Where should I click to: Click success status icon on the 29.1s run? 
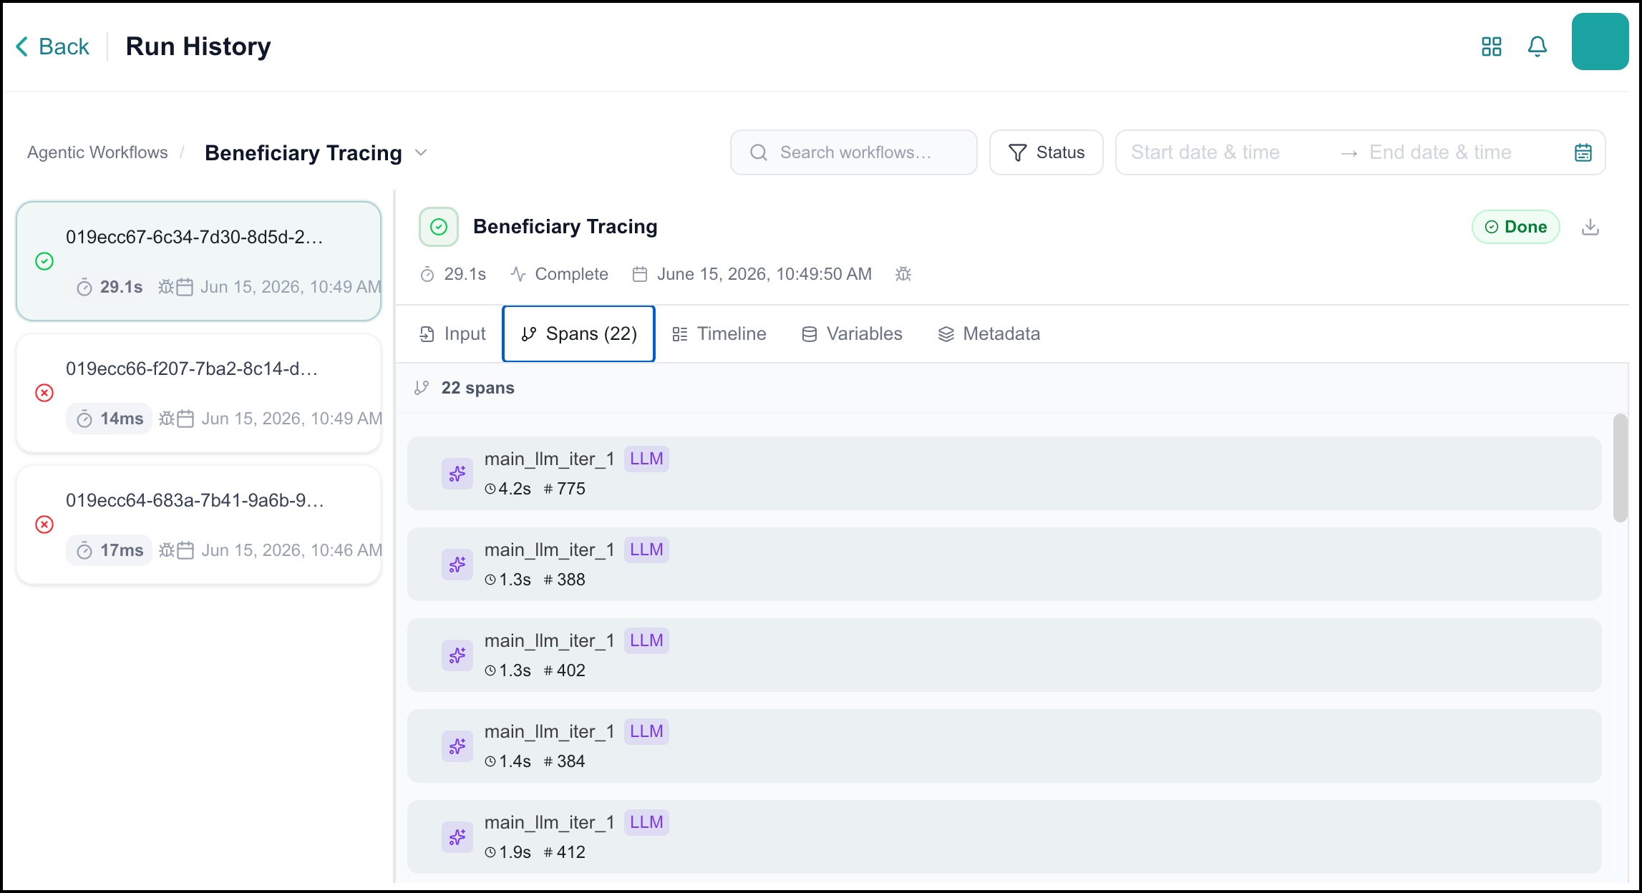click(44, 261)
